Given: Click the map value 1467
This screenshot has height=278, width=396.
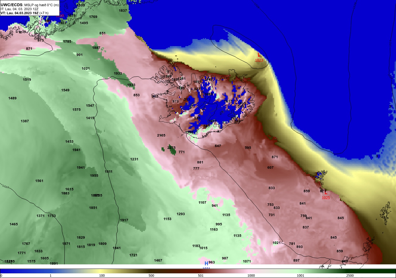Looking at the screenshot, I should [x=158, y=260].
